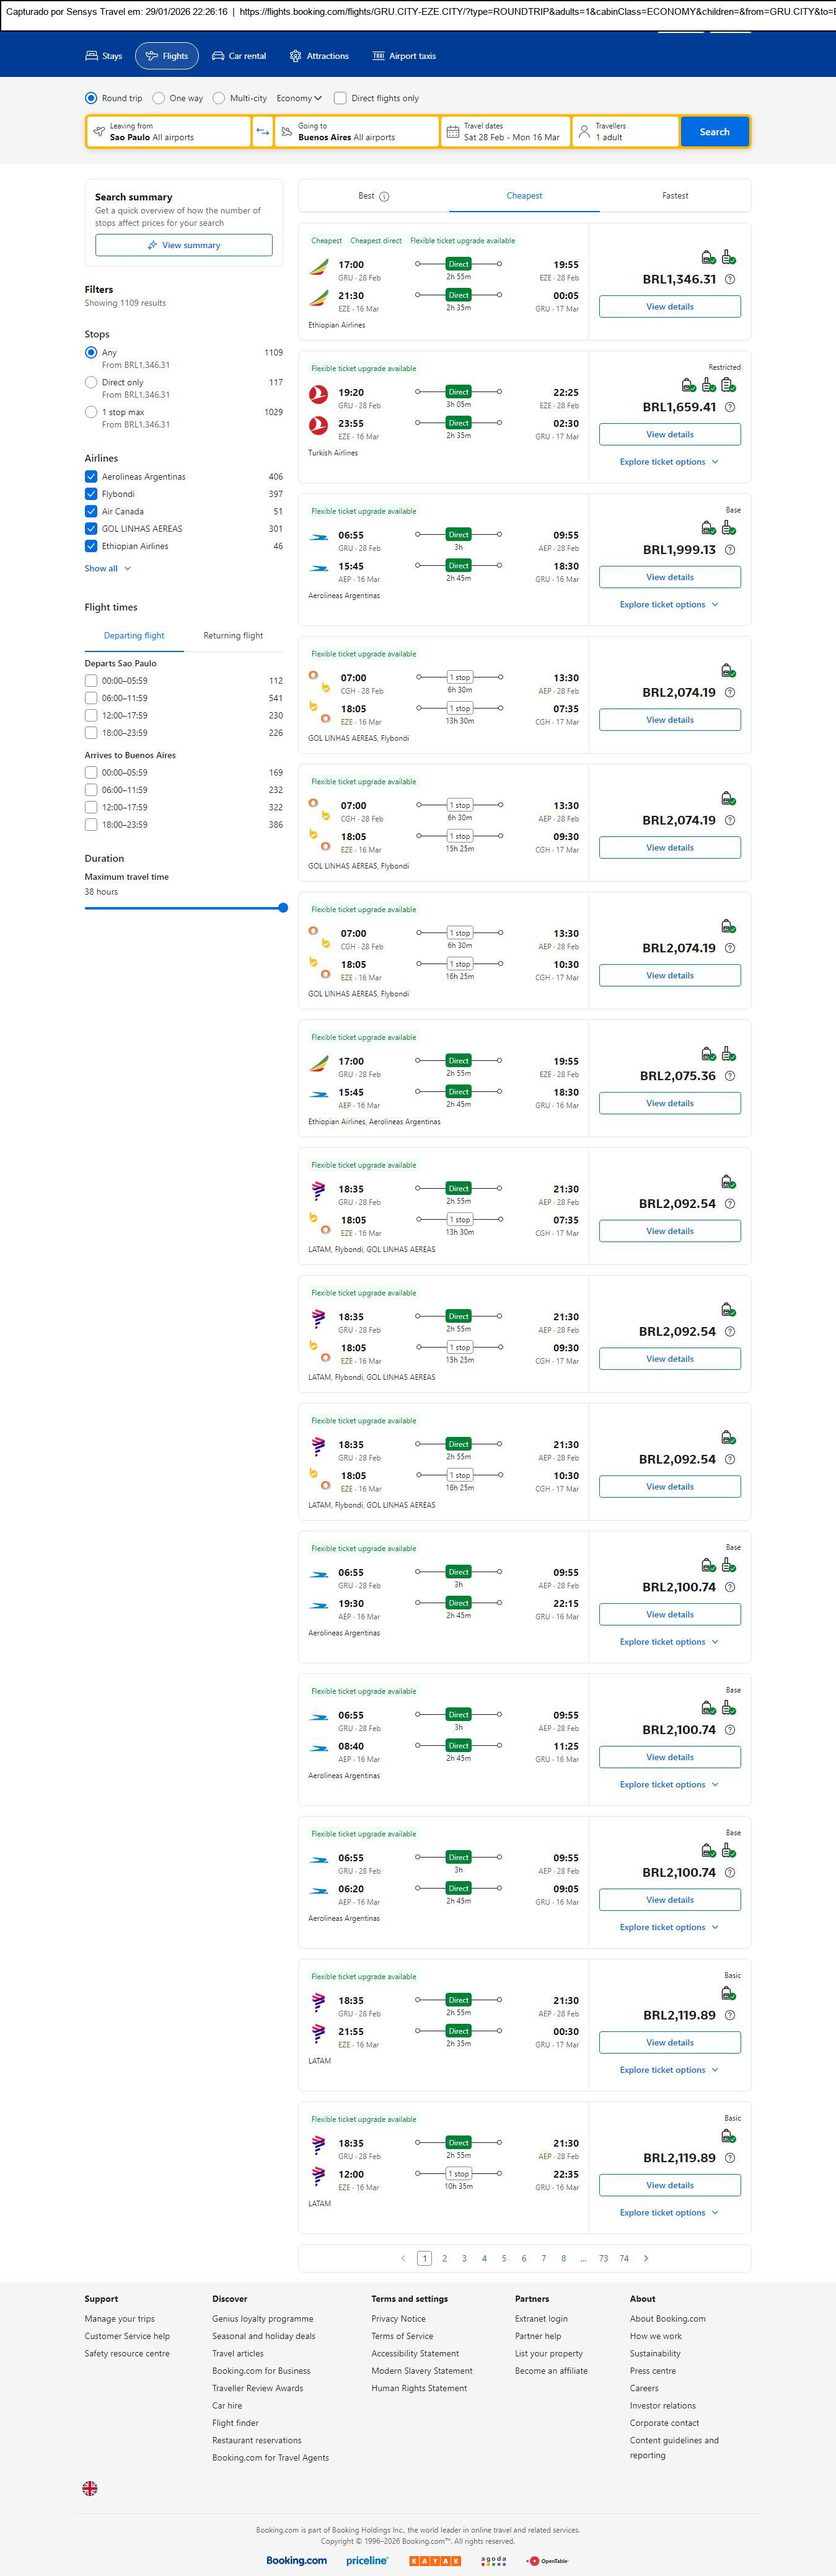This screenshot has height=2576, width=836.
Task: Click the help icon beside BRL1,346.31 price
Action: (x=730, y=280)
